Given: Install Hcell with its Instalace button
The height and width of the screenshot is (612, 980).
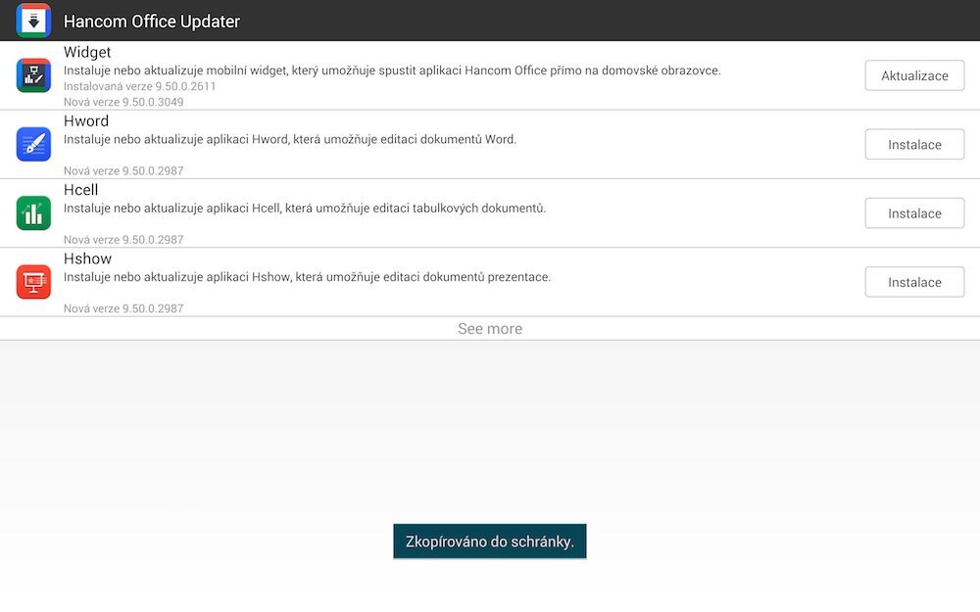Looking at the screenshot, I should 914,213.
